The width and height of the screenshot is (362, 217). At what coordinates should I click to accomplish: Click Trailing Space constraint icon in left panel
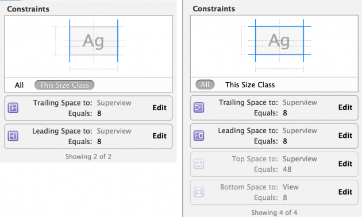pos(13,108)
